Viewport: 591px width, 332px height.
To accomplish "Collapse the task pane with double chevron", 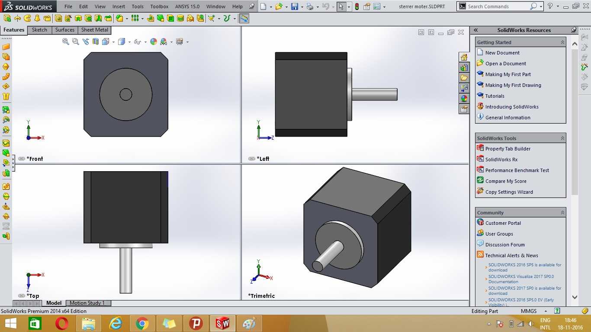I will [476, 30].
